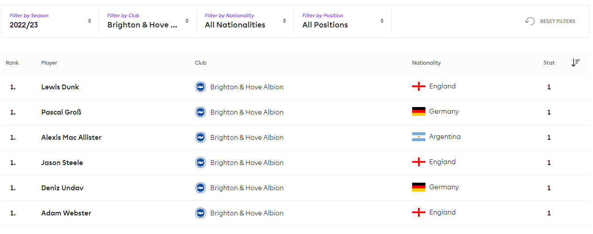Expand the All Positions filter dropdown
This screenshot has height=234, width=593.
click(343, 21)
